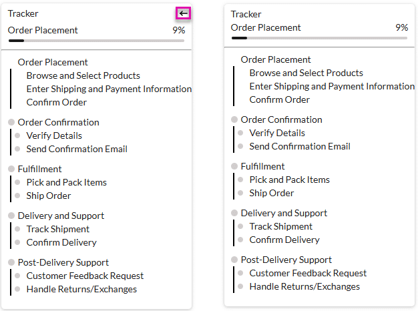Open Send Confirmation Email step in left tracker
The height and width of the screenshot is (311, 418).
click(77, 149)
